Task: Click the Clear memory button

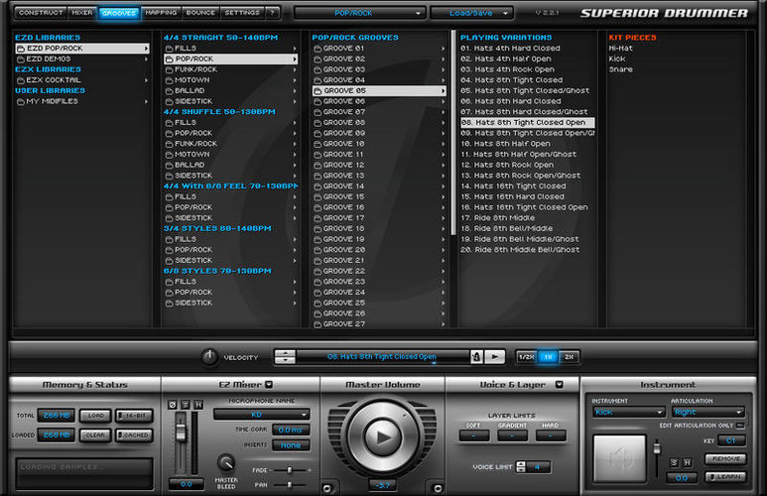Action: [95, 434]
